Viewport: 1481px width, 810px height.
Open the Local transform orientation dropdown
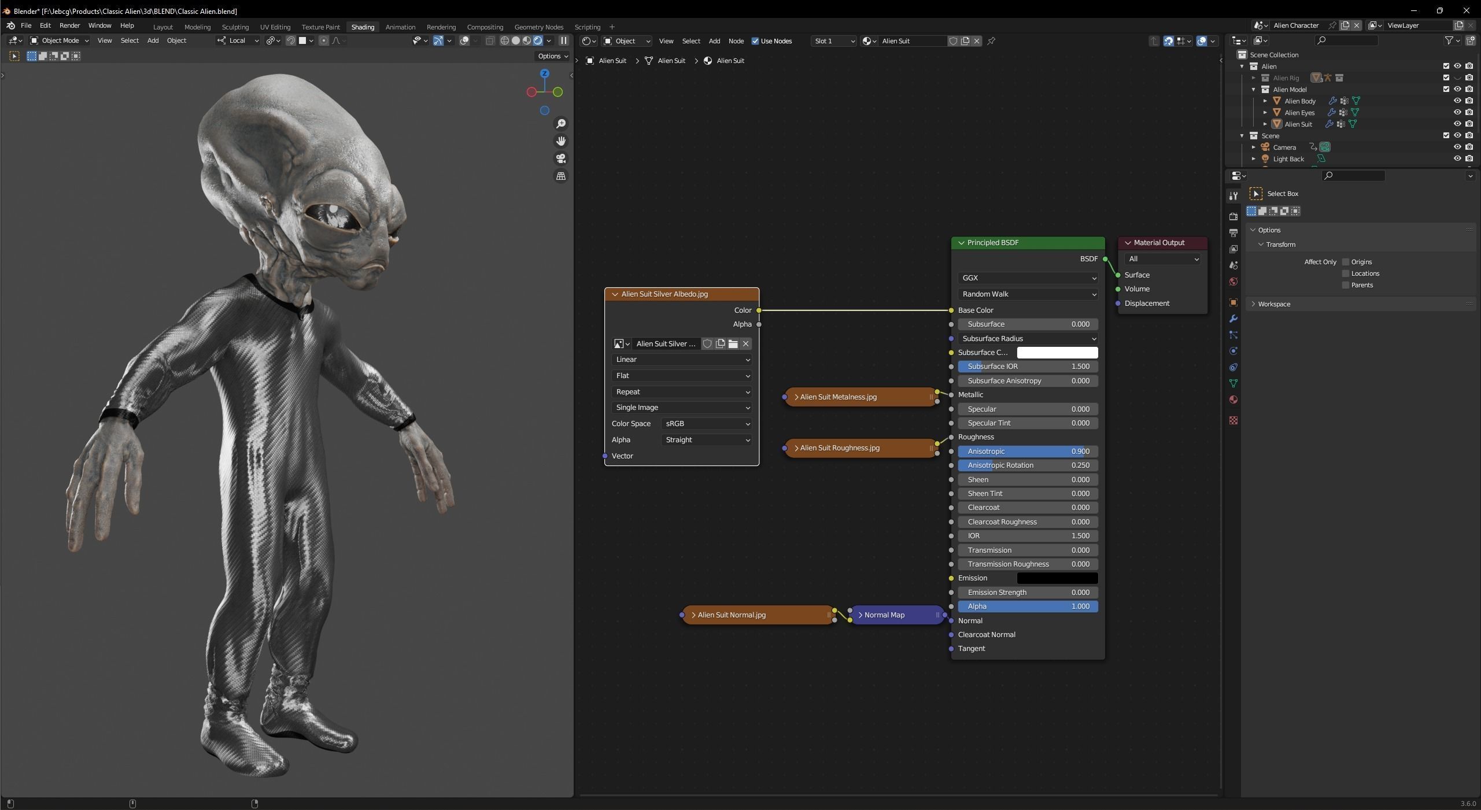click(x=238, y=40)
